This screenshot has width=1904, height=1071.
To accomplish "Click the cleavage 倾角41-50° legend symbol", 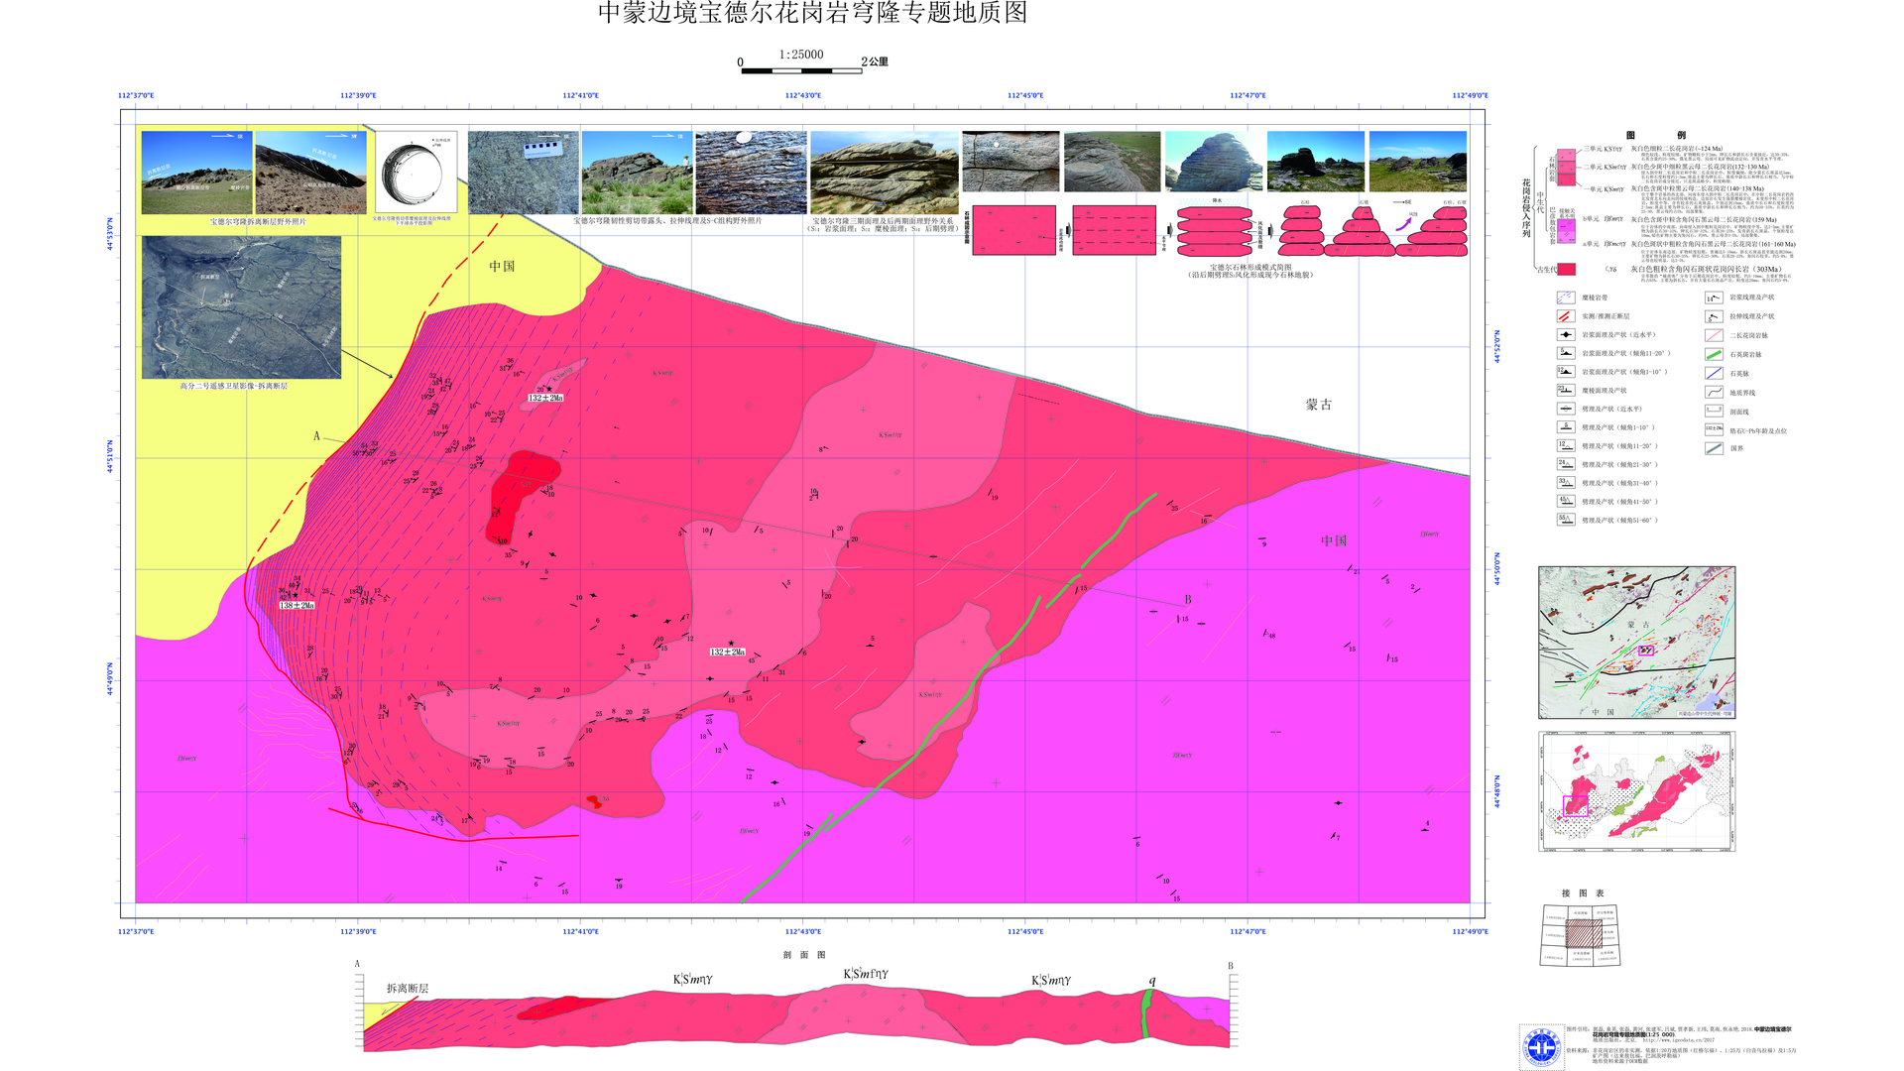I will point(1566,502).
